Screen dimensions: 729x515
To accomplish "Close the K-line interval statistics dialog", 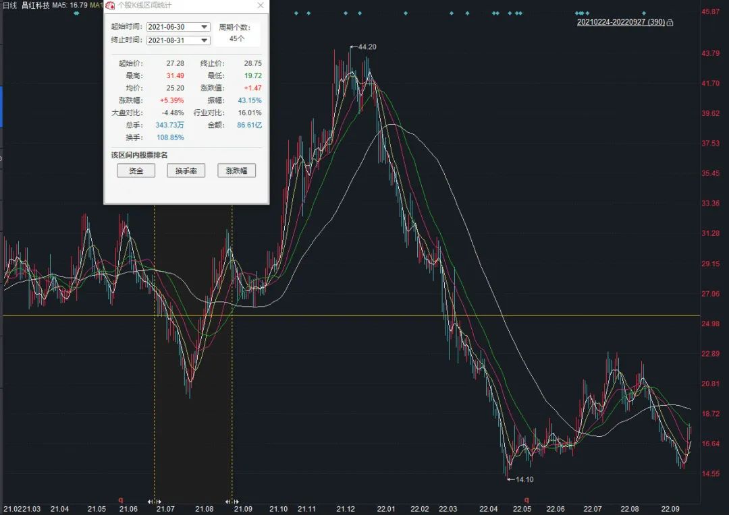I will pyautogui.click(x=261, y=5).
